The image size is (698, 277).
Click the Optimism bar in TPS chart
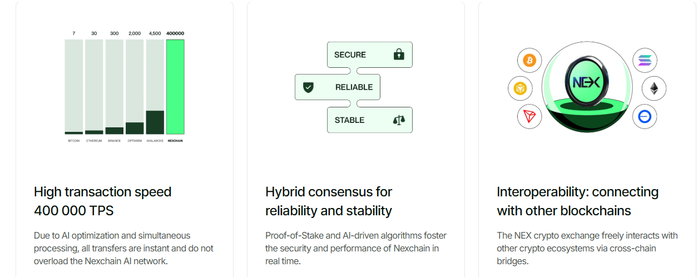(135, 128)
